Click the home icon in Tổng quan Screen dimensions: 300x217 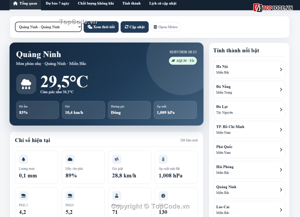pos(15,3)
